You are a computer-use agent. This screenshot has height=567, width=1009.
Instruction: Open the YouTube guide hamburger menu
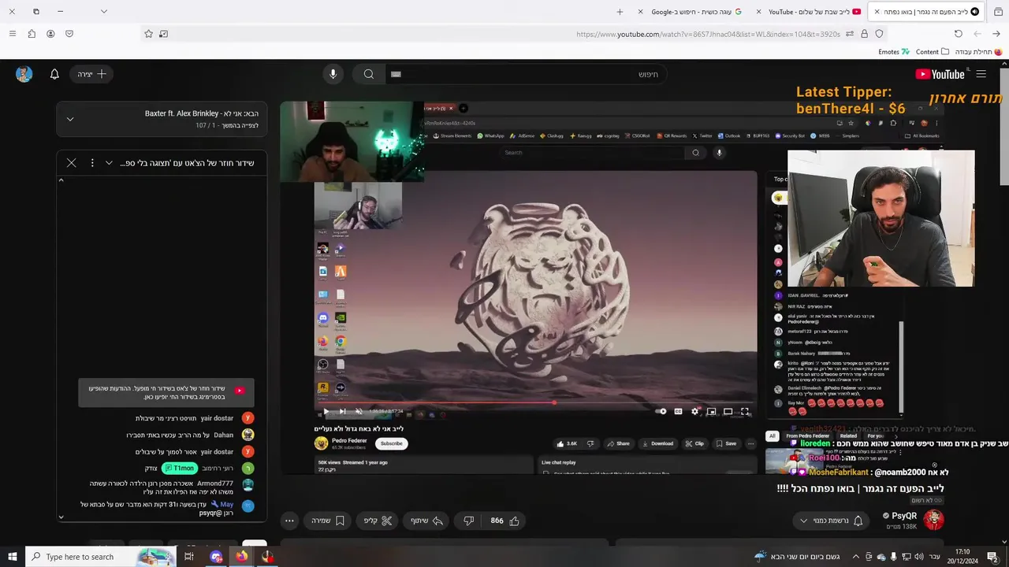click(x=981, y=74)
